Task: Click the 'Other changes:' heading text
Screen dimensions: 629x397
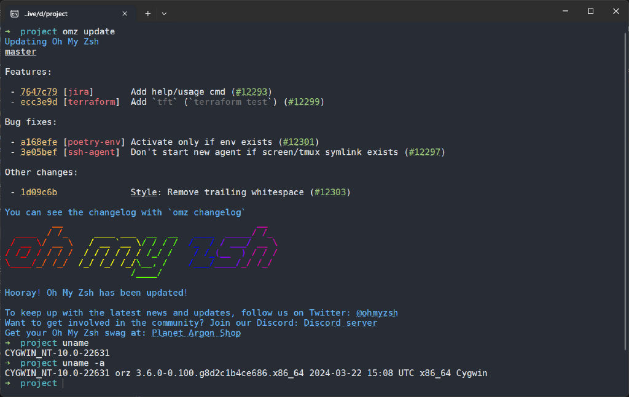Action: (x=41, y=172)
